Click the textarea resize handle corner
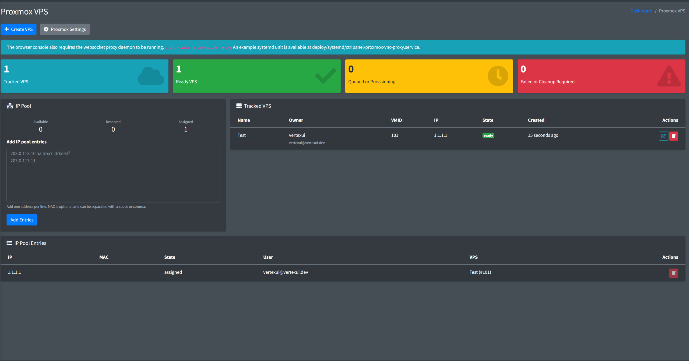Screen dimensions: 689x361 pyautogui.click(x=218, y=201)
